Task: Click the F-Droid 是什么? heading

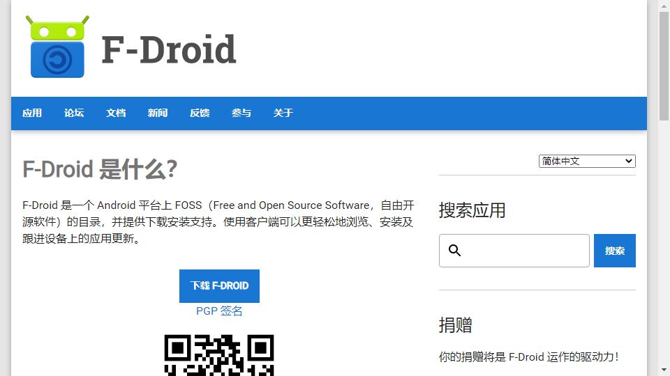Action: [100, 169]
